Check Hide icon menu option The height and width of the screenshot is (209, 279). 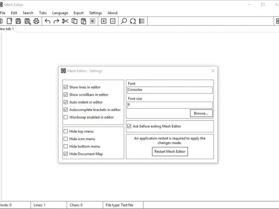pos(66,139)
